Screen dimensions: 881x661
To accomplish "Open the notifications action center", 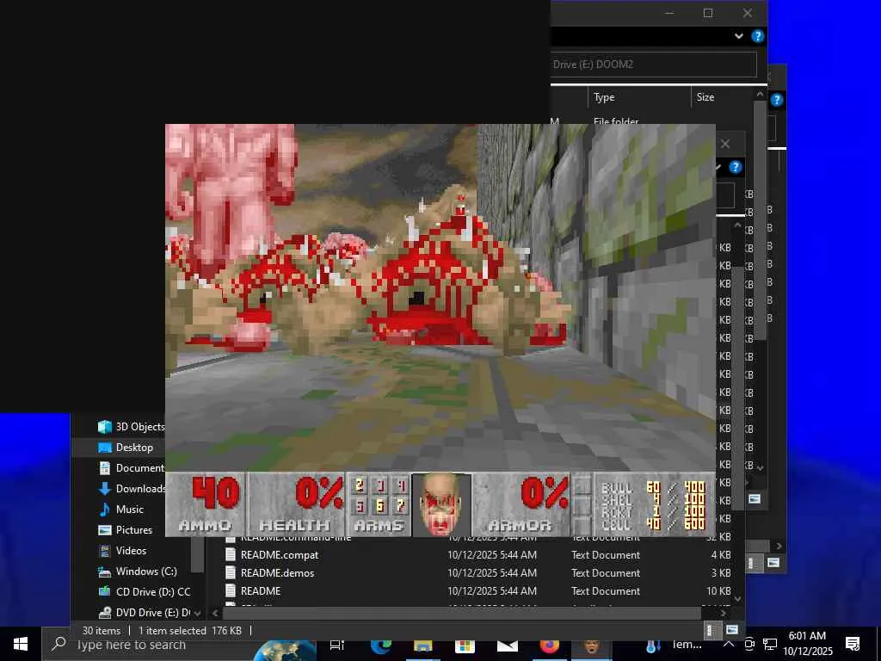I will 853,644.
